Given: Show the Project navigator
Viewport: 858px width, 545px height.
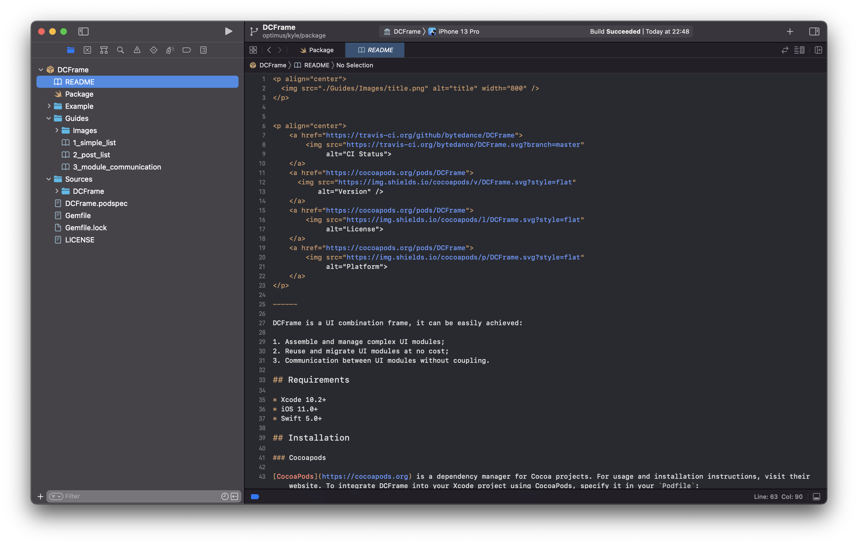Looking at the screenshot, I should click(70, 50).
